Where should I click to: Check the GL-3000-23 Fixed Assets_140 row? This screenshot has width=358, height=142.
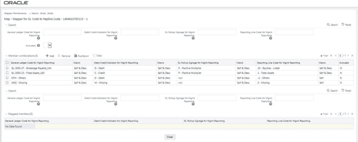[7, 73]
